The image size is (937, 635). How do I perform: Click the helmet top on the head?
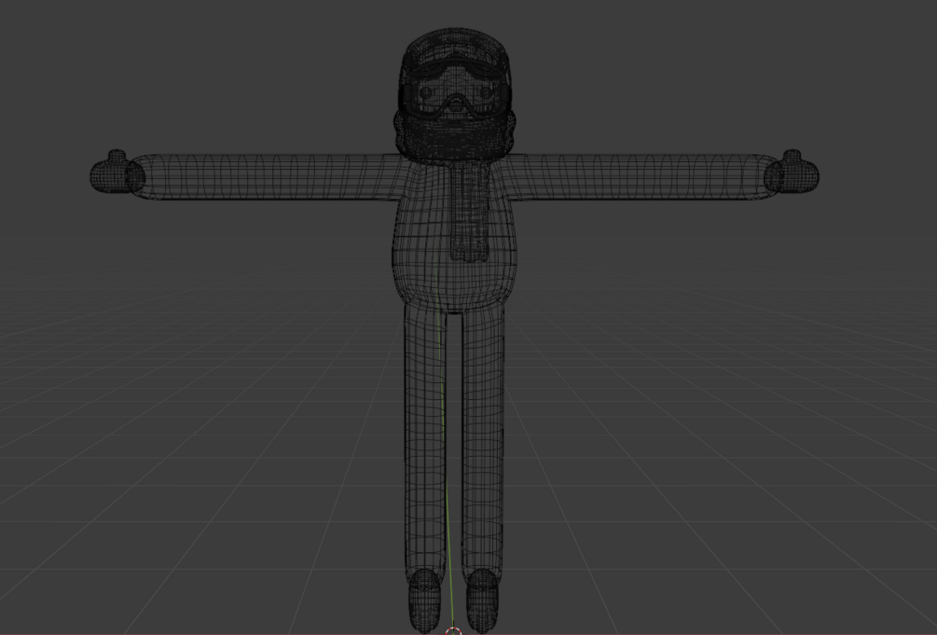[x=455, y=47]
